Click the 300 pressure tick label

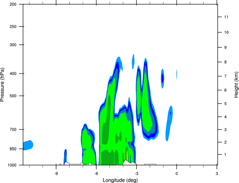click(x=13, y=45)
